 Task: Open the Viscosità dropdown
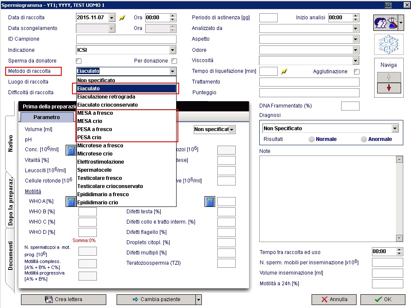355,61
